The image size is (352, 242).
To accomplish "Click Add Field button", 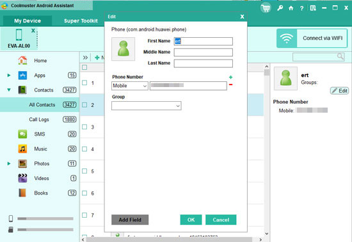I will pos(130,220).
